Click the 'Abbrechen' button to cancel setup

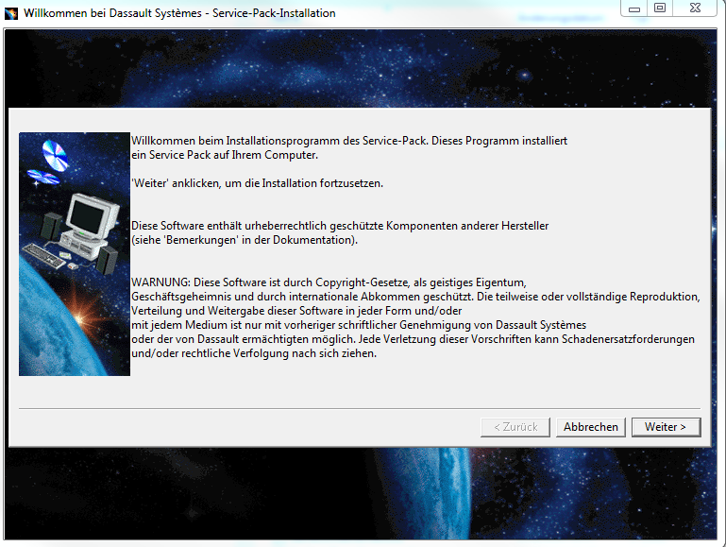coord(590,427)
